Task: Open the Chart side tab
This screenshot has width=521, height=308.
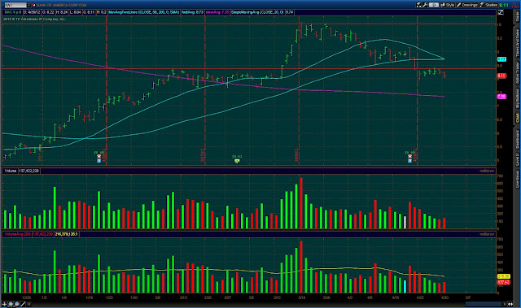Action: click(x=517, y=117)
